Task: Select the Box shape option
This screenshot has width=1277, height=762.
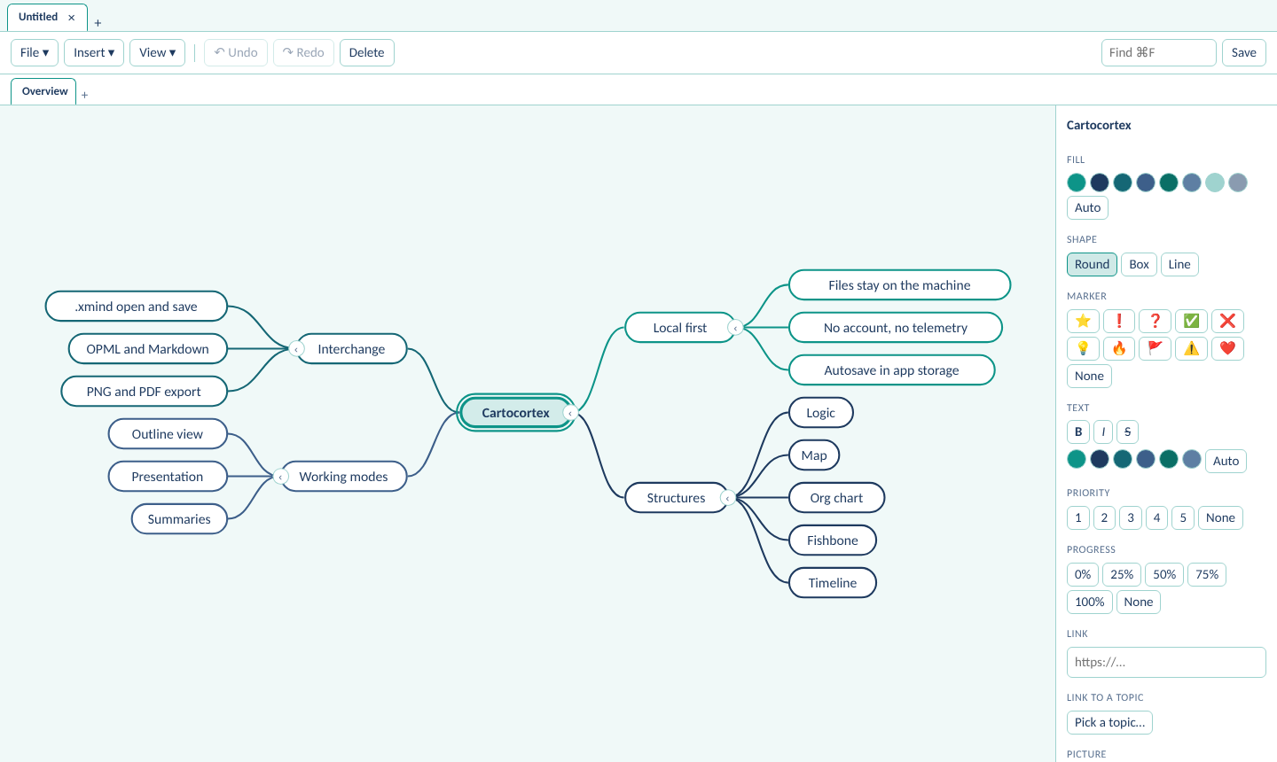Action: [1139, 264]
